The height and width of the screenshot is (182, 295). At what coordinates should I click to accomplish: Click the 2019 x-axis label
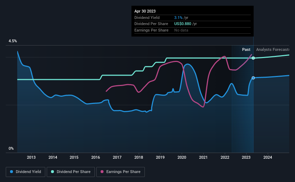pos(160,157)
